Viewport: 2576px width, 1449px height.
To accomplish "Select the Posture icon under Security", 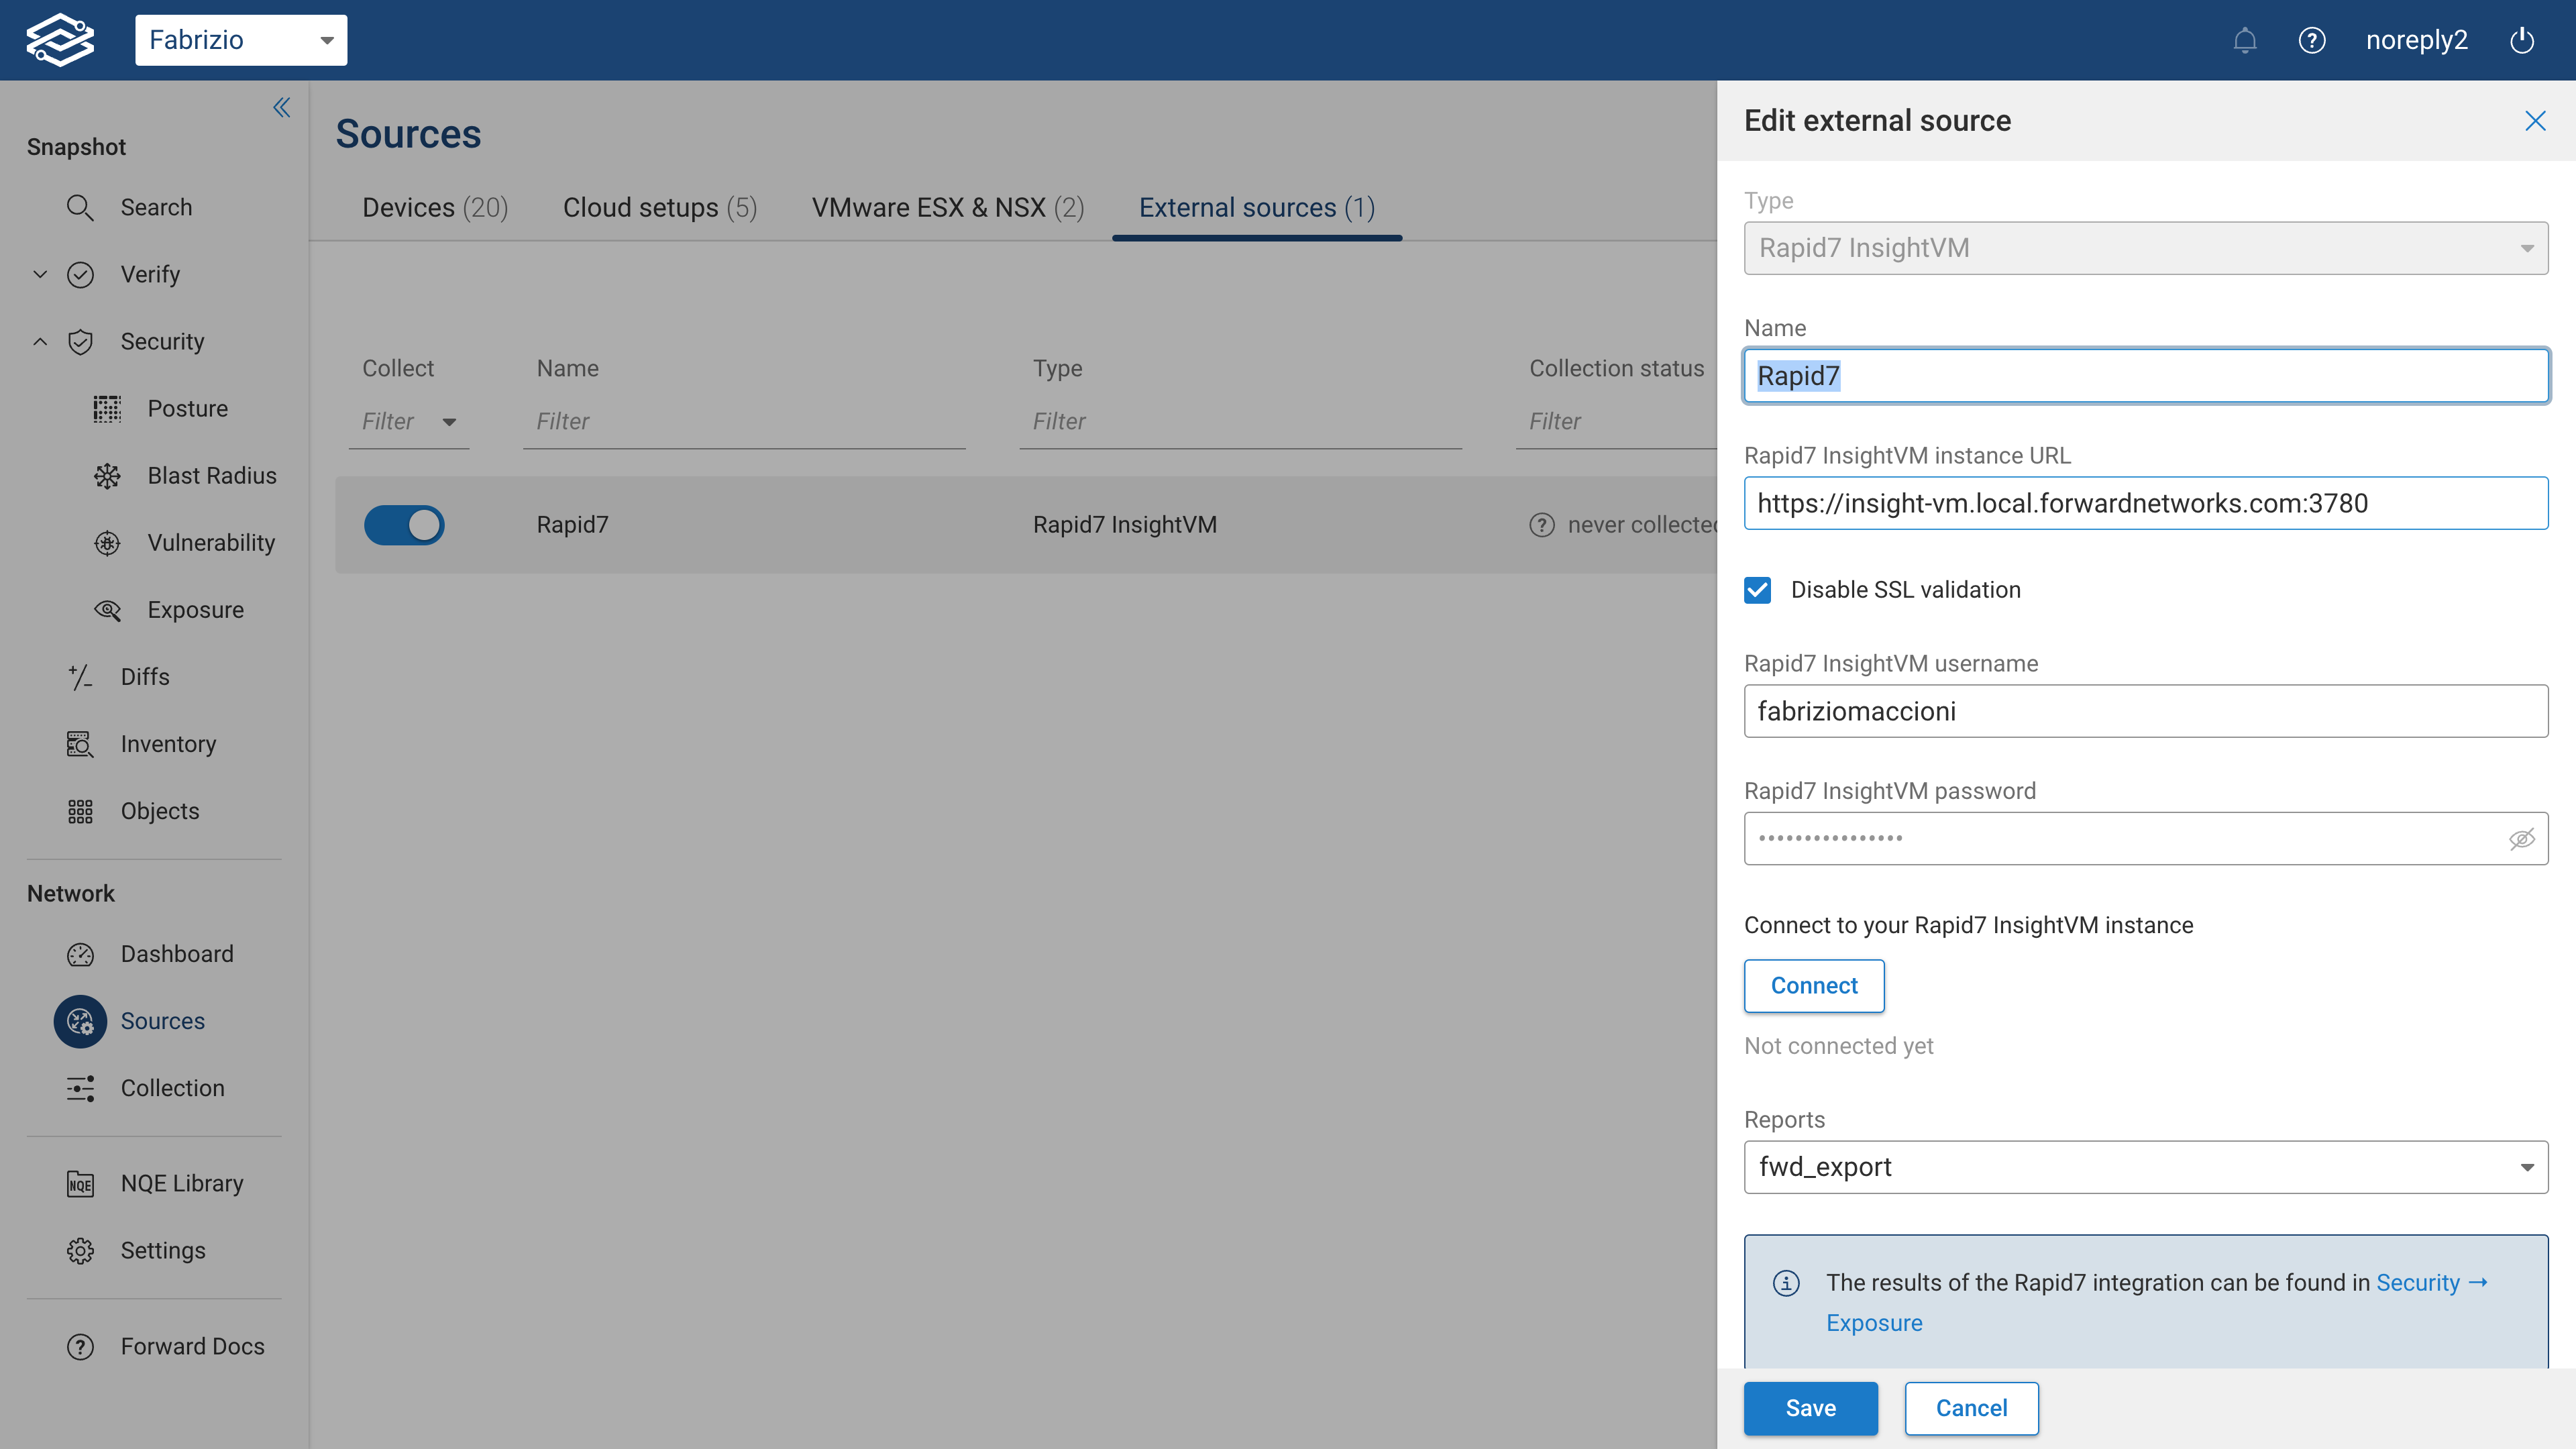I will tap(107, 408).
